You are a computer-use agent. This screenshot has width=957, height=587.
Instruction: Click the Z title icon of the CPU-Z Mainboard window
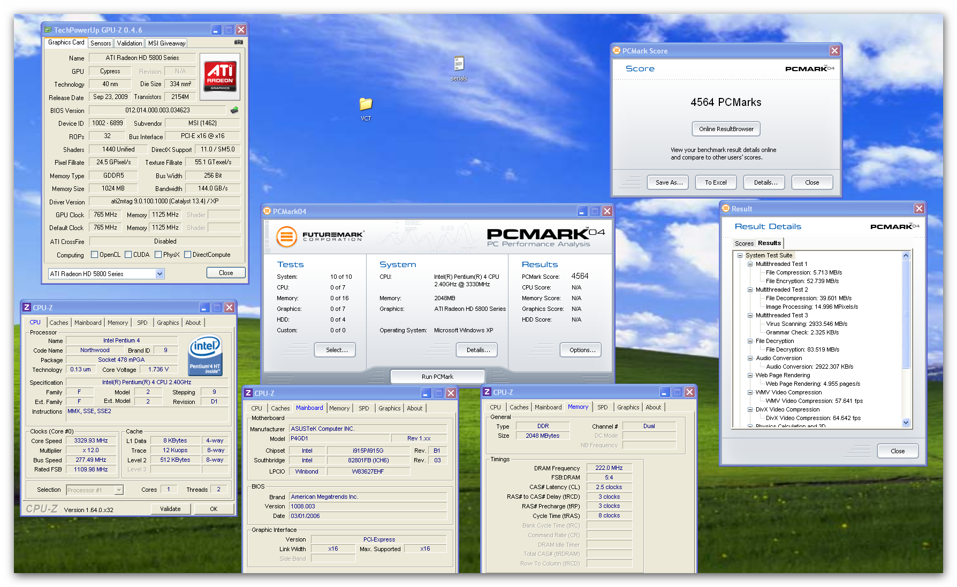(248, 393)
